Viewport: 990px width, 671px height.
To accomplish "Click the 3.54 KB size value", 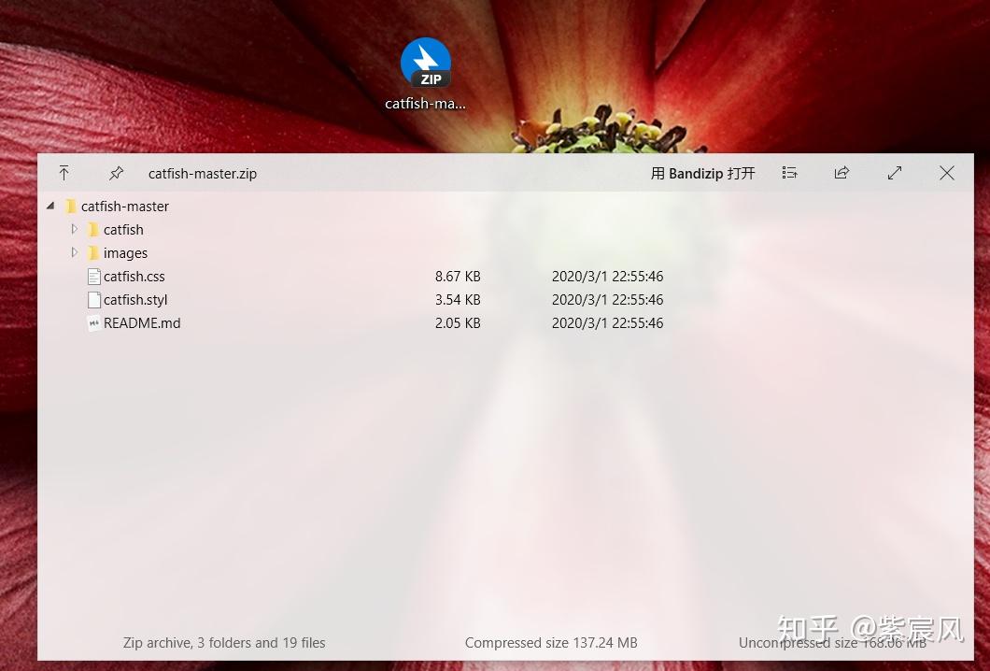I will (458, 299).
